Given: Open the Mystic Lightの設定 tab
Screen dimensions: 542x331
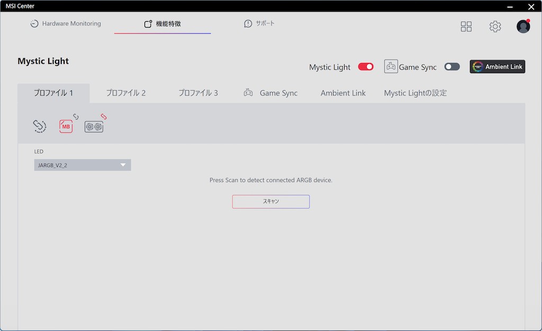Looking at the screenshot, I should click(415, 93).
